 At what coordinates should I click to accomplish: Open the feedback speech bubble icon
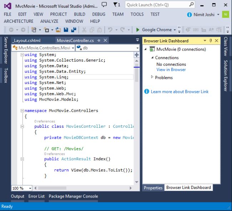(104, 5)
